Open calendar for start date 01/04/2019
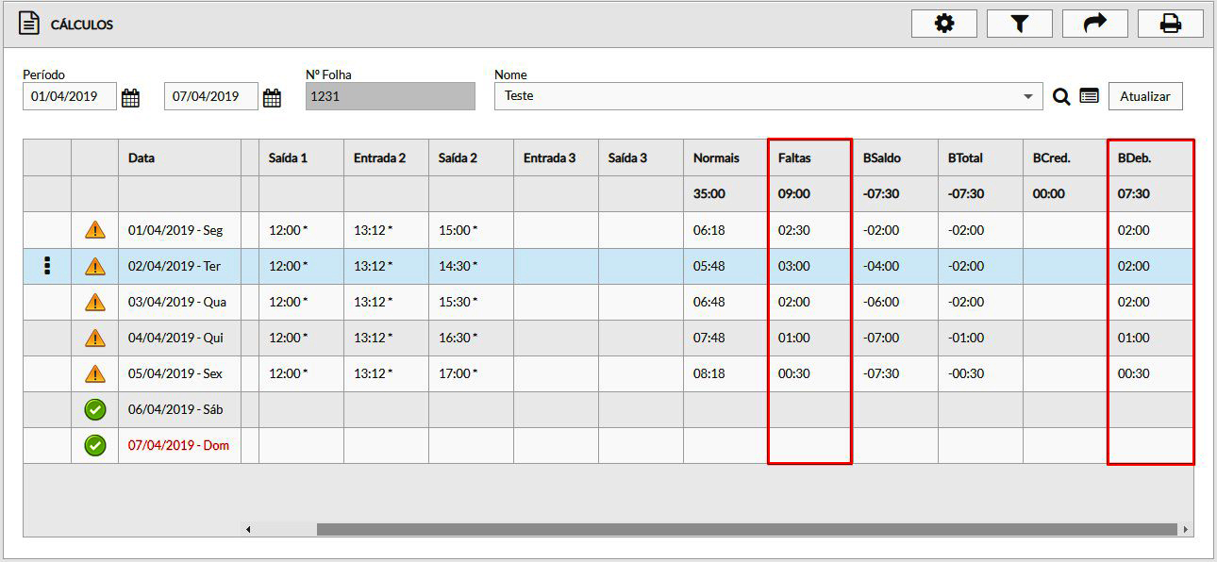Viewport: 1217px width, 562px height. pos(130,97)
